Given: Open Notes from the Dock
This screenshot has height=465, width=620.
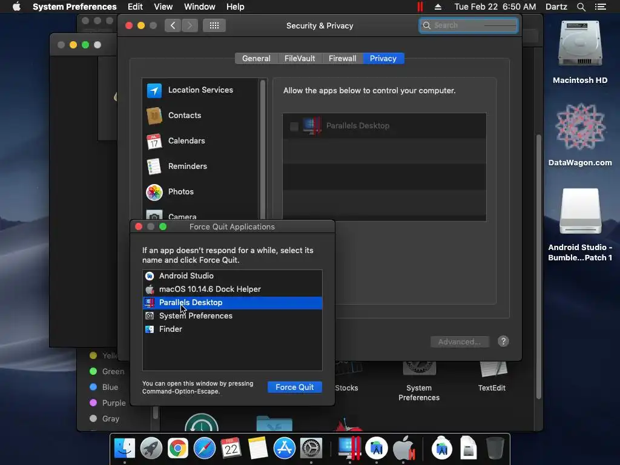Looking at the screenshot, I should pyautogui.click(x=258, y=448).
